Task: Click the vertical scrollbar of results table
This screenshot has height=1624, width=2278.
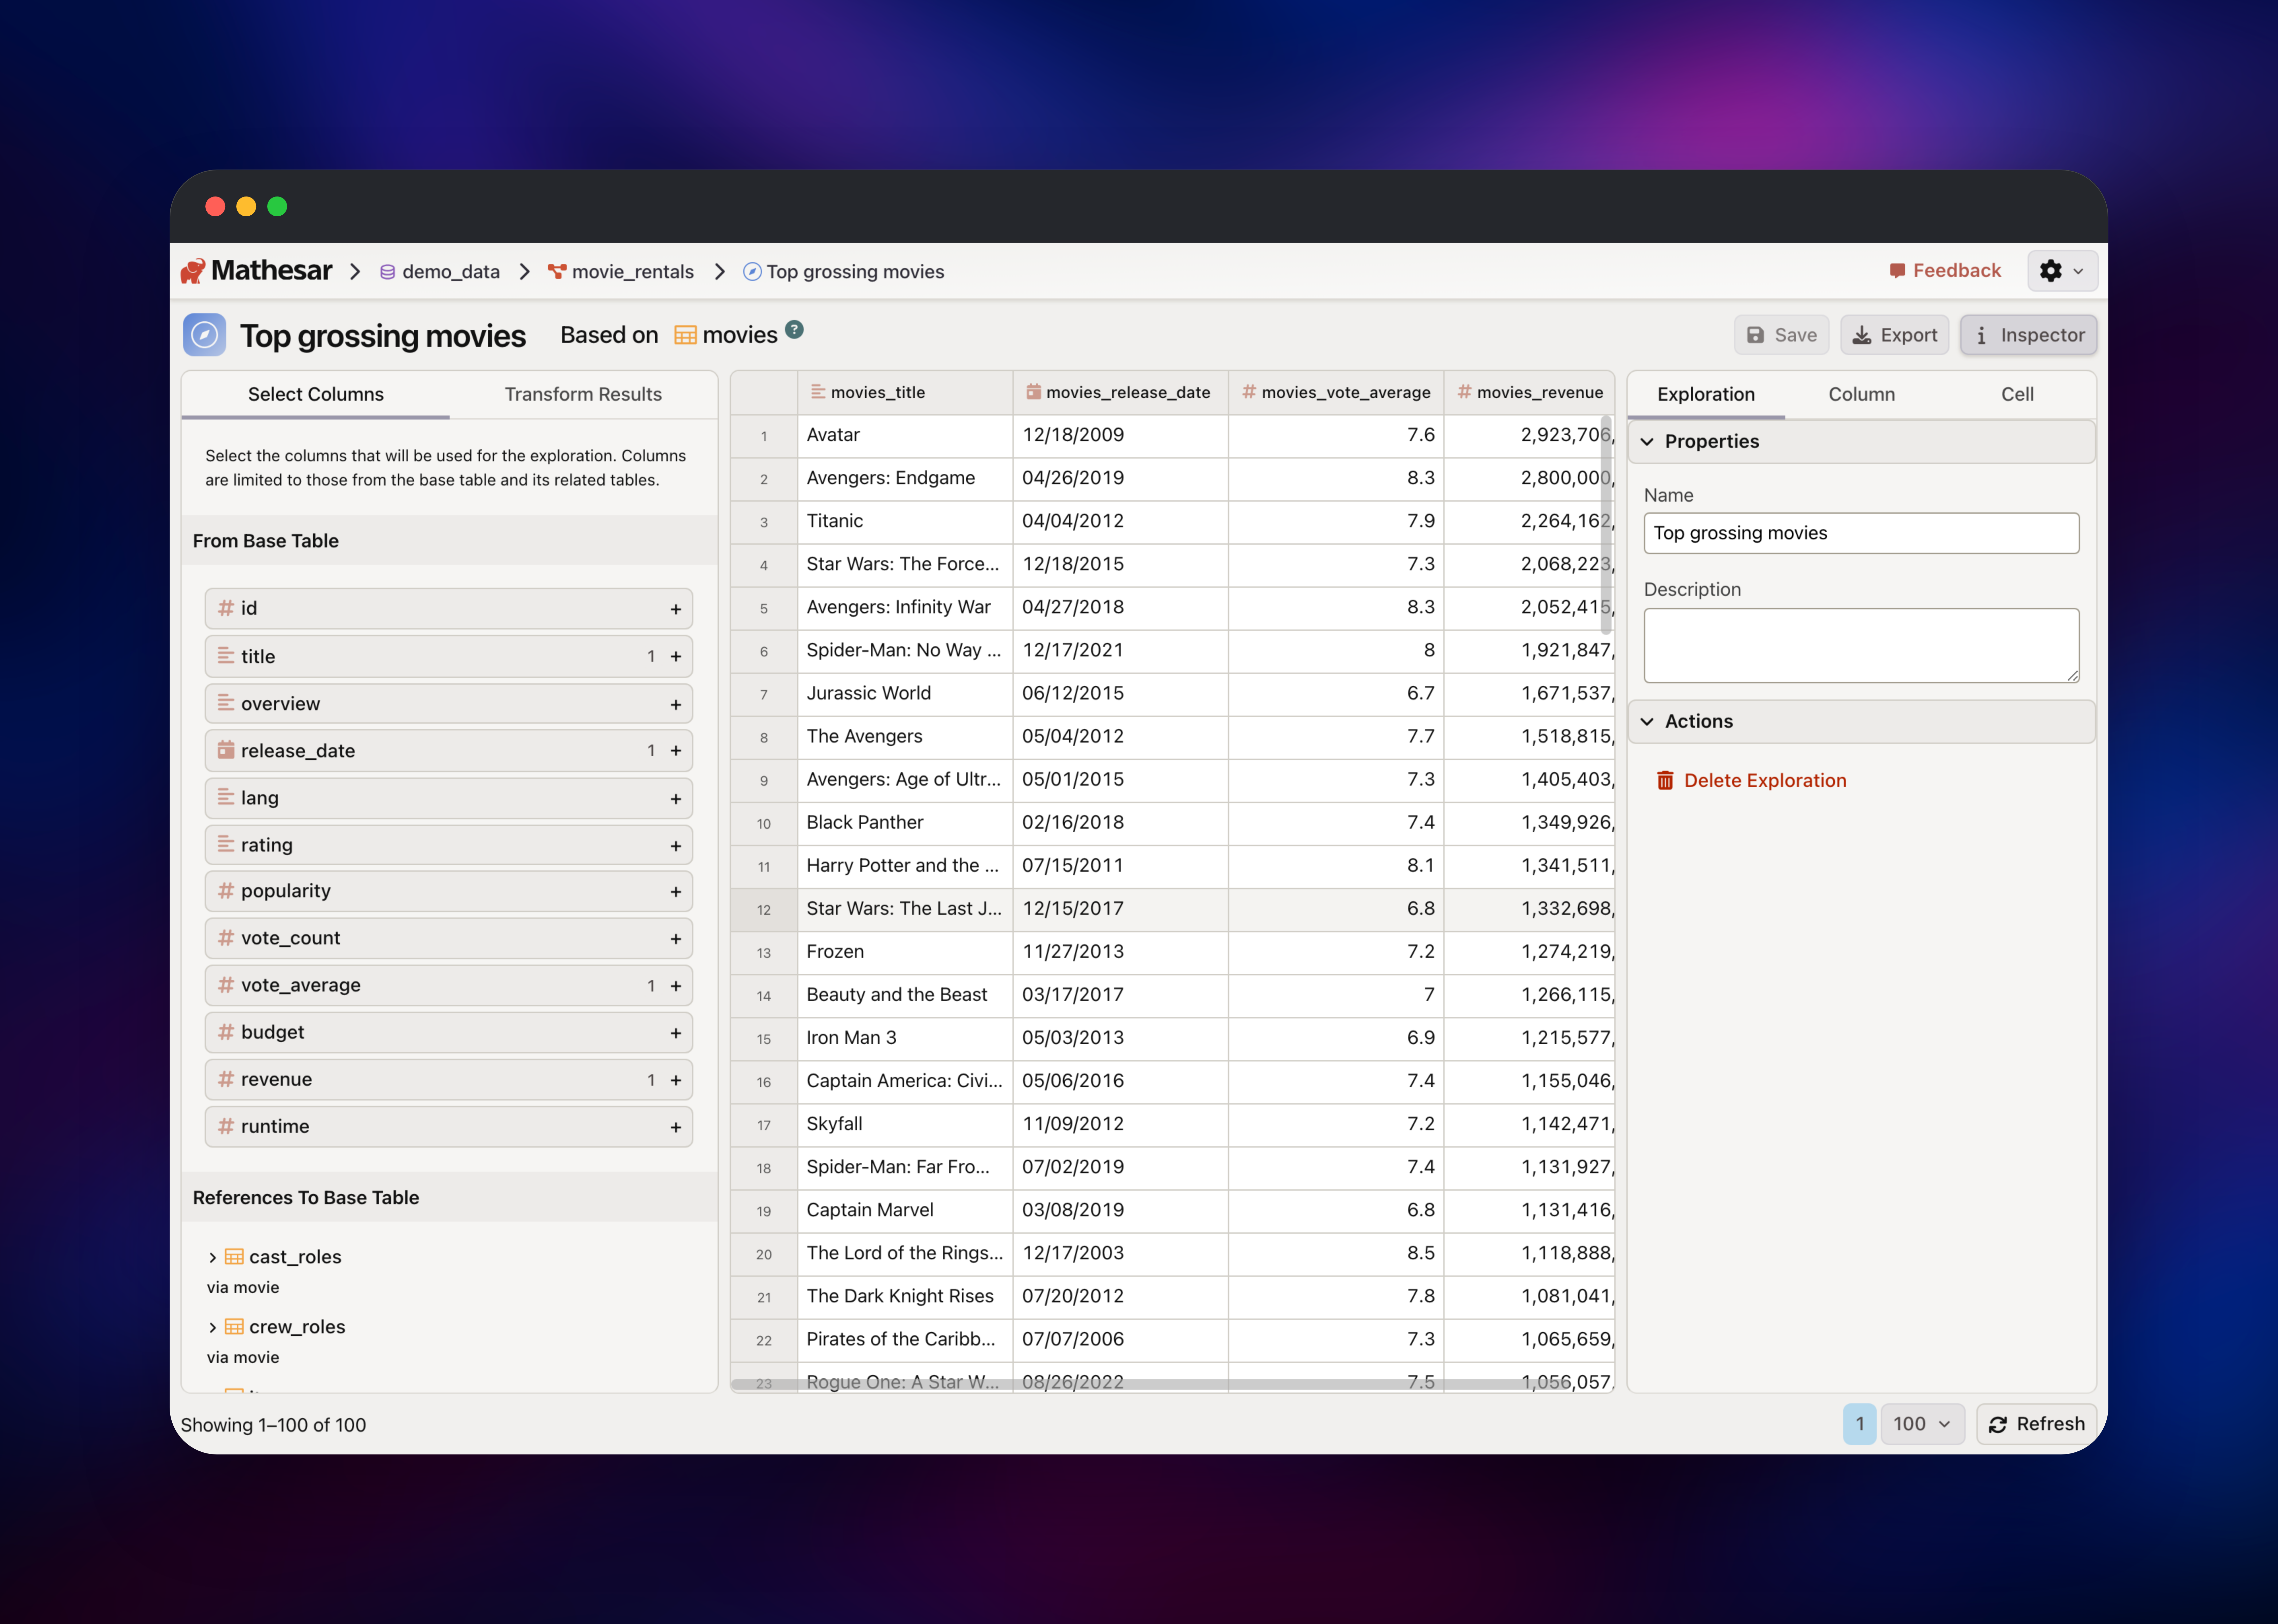Action: (x=1607, y=525)
